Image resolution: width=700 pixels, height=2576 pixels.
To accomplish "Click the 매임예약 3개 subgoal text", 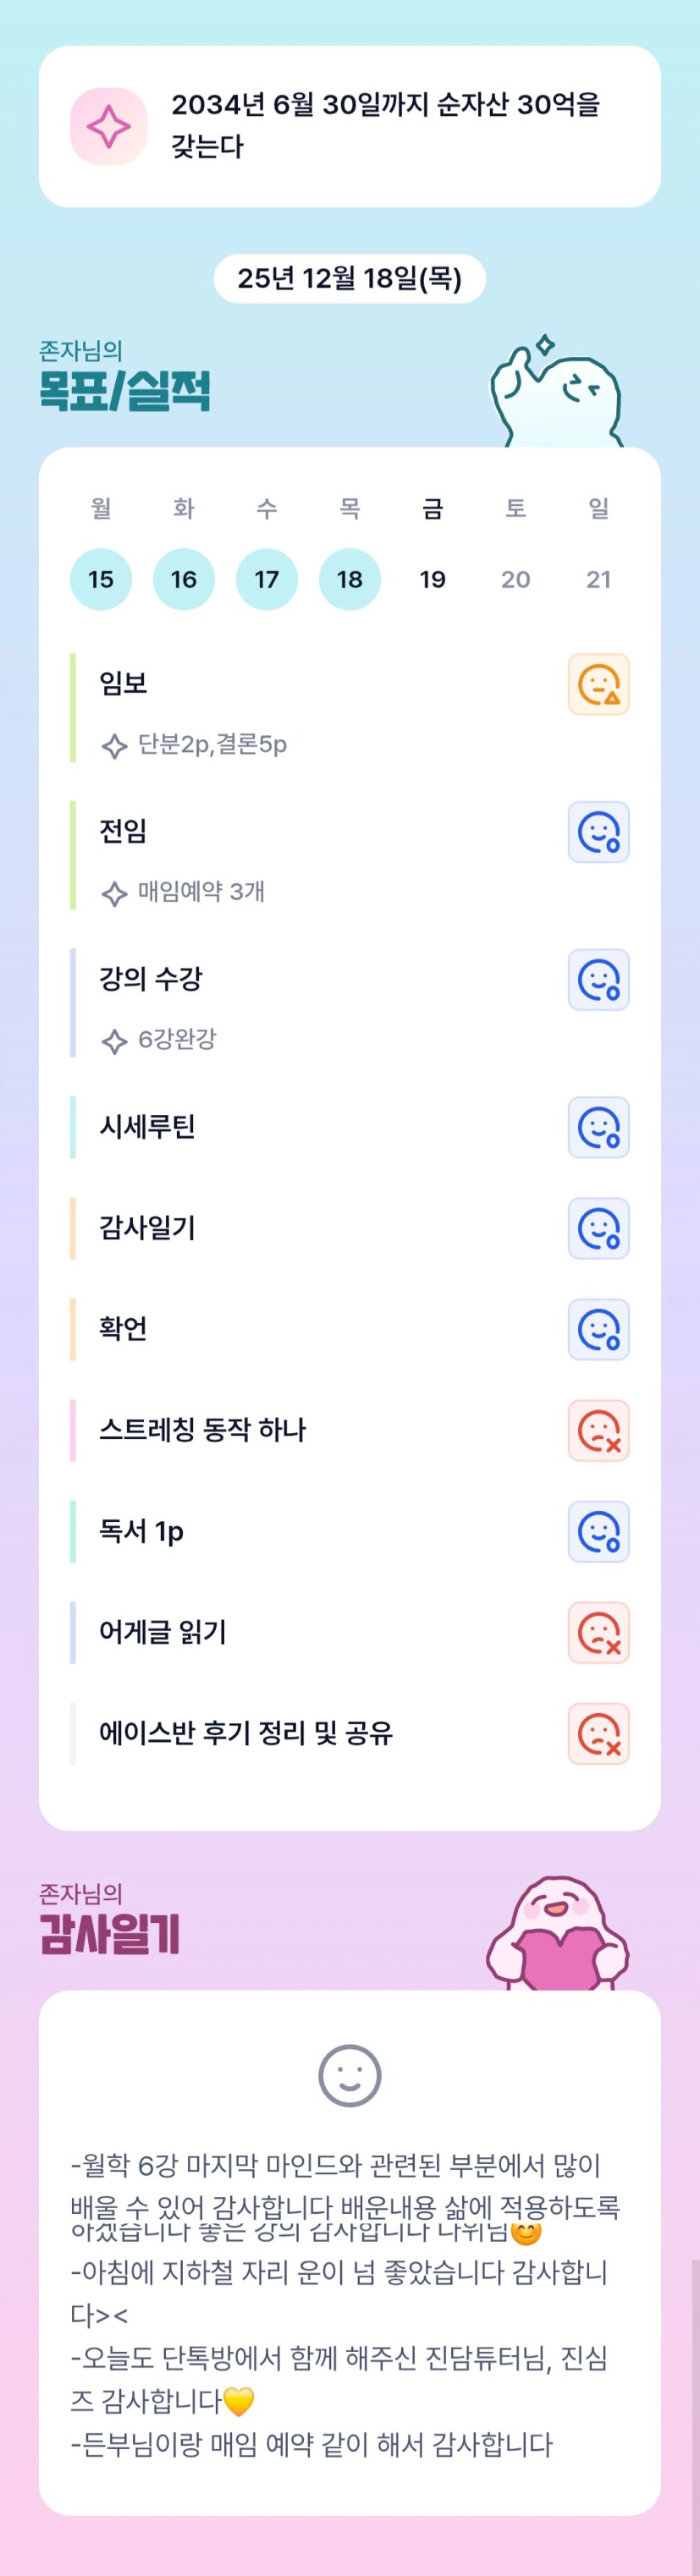I will coord(201,892).
